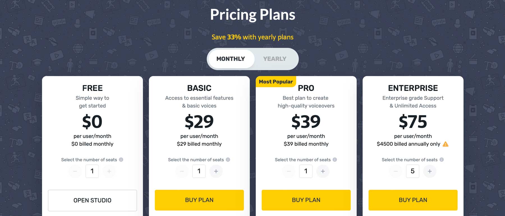Click the info icon beside Pro plan seats
The width and height of the screenshot is (505, 216).
335,160
